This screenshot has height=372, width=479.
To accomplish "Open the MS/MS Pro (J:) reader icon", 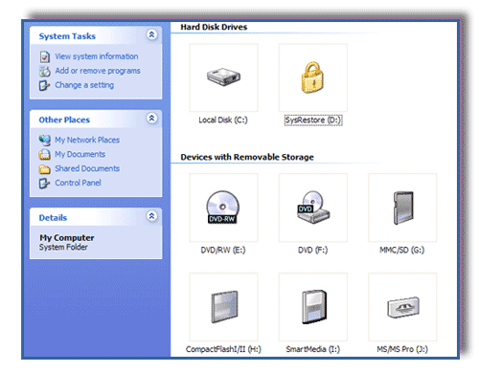I will coord(403,307).
